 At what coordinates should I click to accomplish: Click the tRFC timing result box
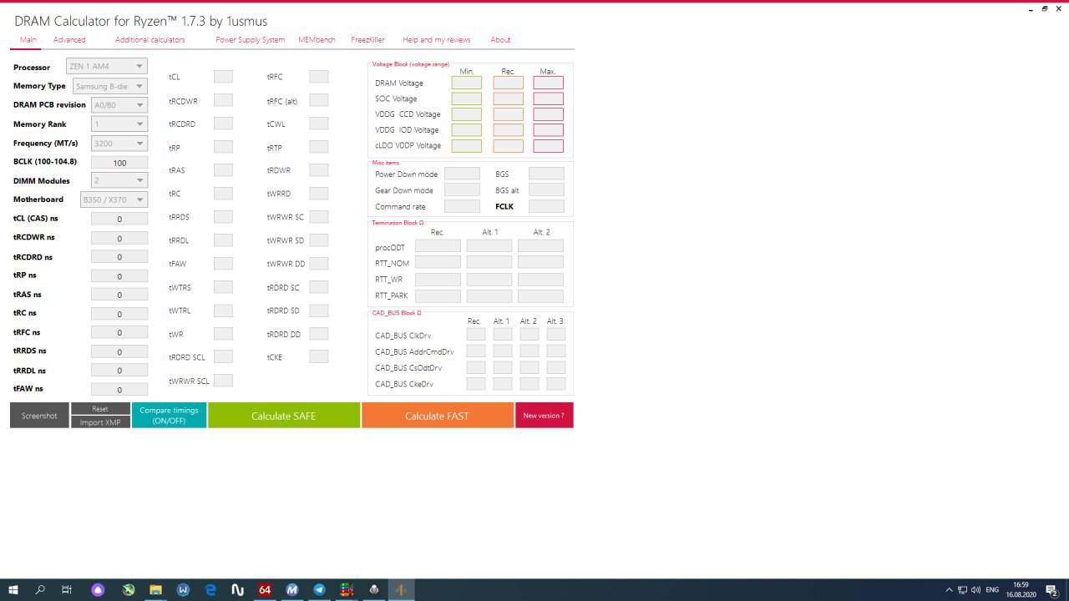tap(318, 77)
